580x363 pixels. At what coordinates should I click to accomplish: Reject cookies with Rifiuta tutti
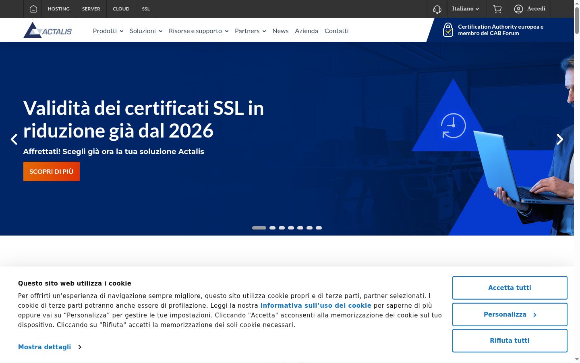[x=510, y=340]
